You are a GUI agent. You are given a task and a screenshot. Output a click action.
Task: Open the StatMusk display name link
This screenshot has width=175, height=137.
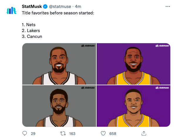click(x=32, y=6)
